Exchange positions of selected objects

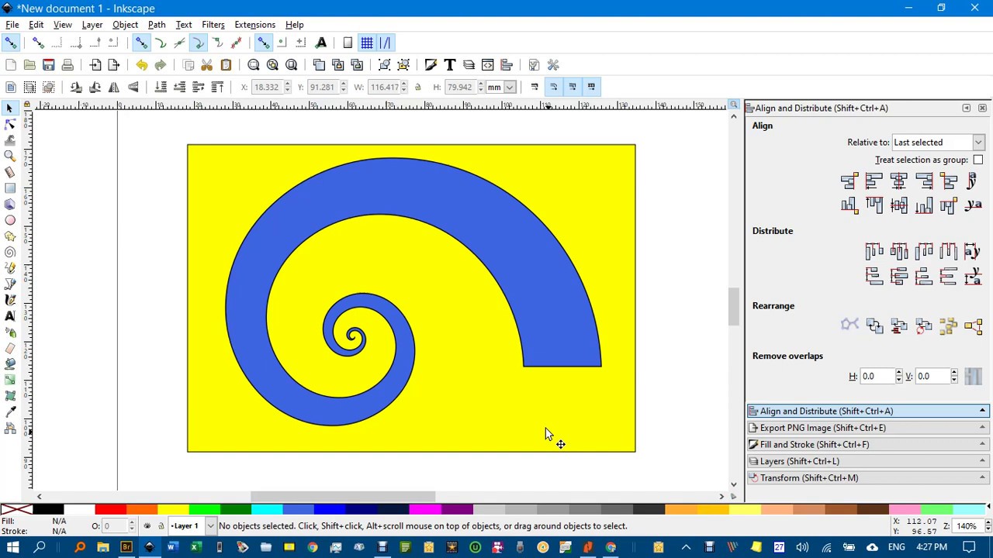(874, 326)
